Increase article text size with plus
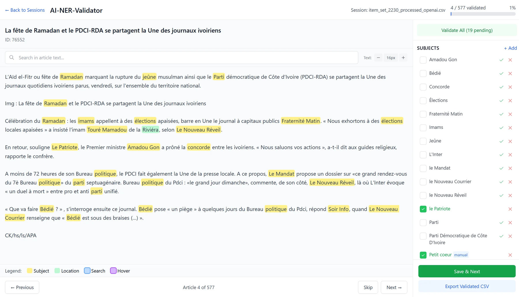This screenshot has height=297, width=519. click(403, 58)
